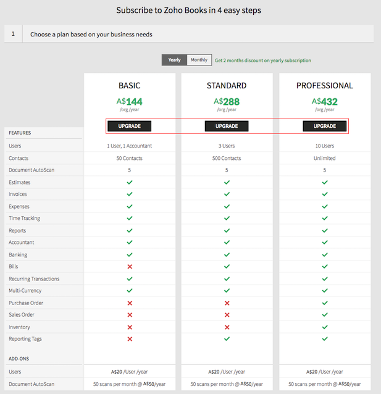Click the Standard plan Sales Order red cross
The height and width of the screenshot is (394, 381).
pos(227,315)
